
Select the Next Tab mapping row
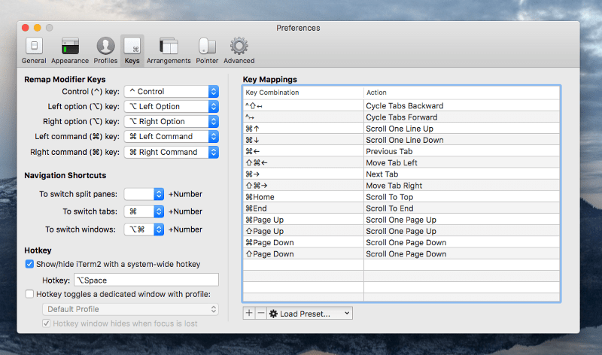pos(402,174)
